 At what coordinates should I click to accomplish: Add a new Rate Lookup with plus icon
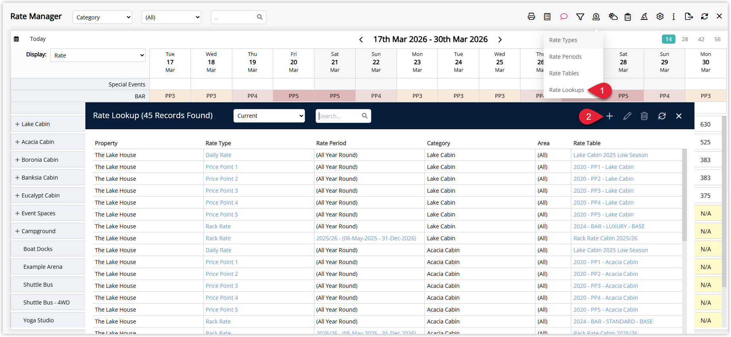point(609,116)
